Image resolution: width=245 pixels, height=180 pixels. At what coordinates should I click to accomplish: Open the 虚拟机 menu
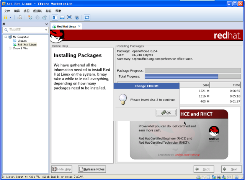click(38, 11)
